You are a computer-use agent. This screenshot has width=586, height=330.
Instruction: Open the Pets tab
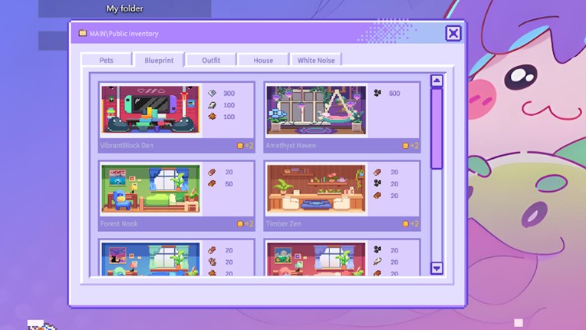pos(106,60)
